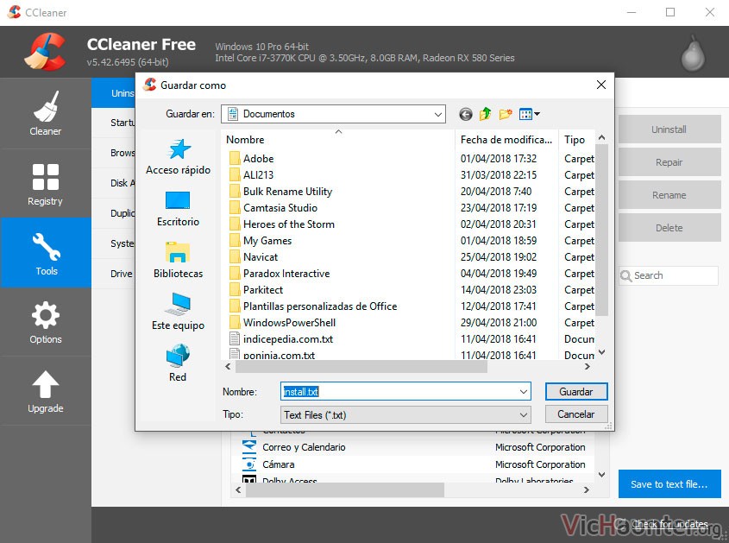Jump to Escritorio location

(x=178, y=208)
